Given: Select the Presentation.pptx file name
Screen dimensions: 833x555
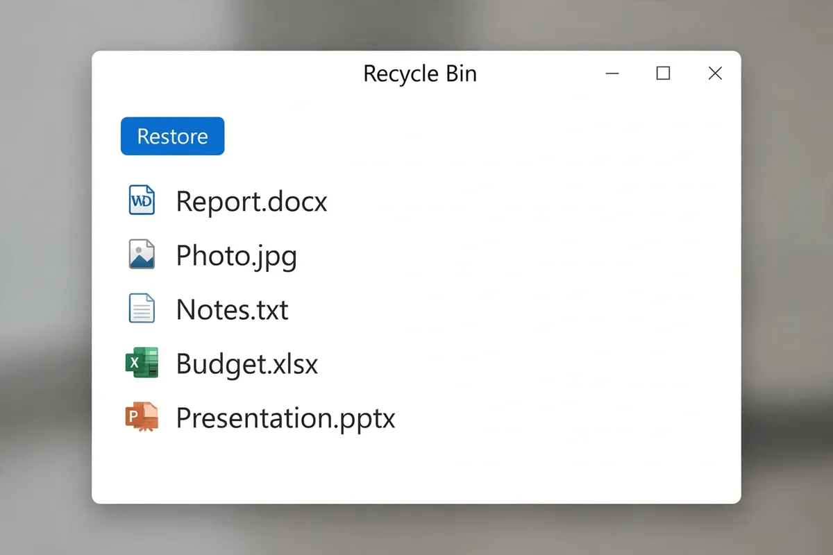Looking at the screenshot, I should pos(285,418).
